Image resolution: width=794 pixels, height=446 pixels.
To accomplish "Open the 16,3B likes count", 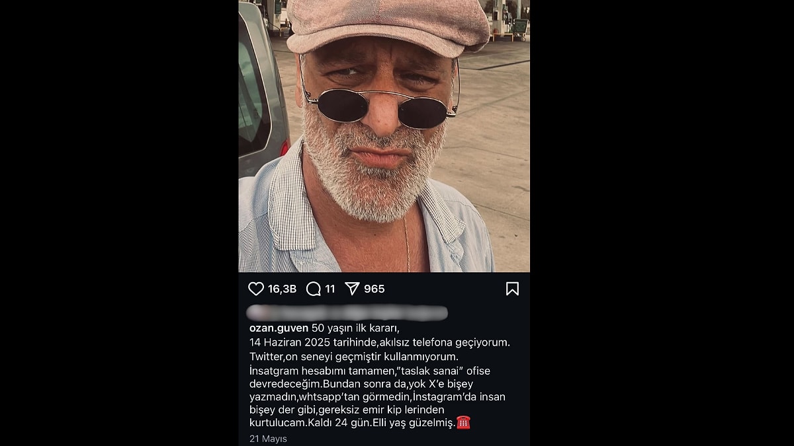I will [x=282, y=289].
